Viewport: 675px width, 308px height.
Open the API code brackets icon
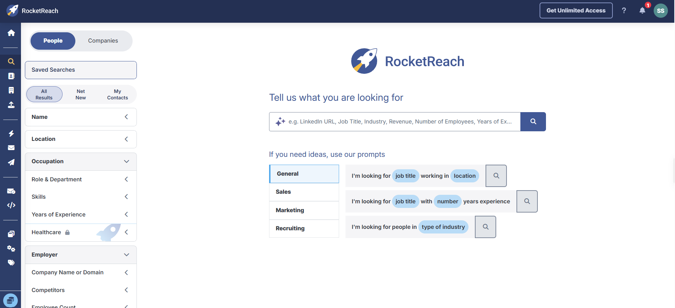pyautogui.click(x=11, y=205)
